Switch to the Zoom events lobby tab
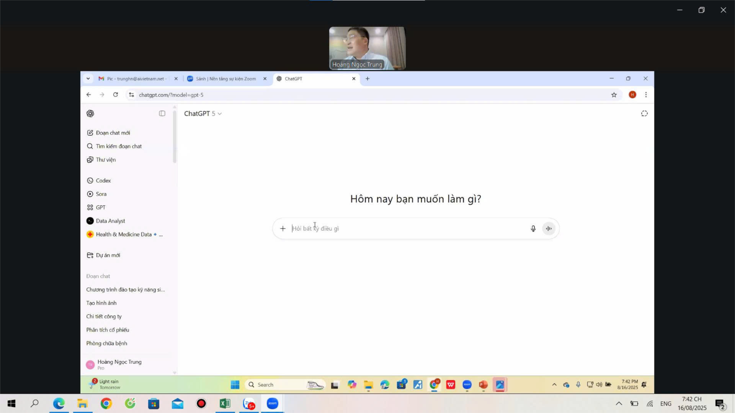The height and width of the screenshot is (413, 735). (x=225, y=78)
